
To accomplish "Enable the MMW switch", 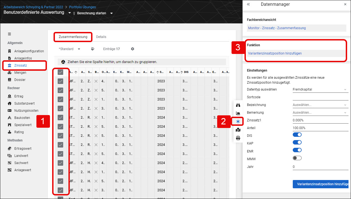I will pos(297,158).
